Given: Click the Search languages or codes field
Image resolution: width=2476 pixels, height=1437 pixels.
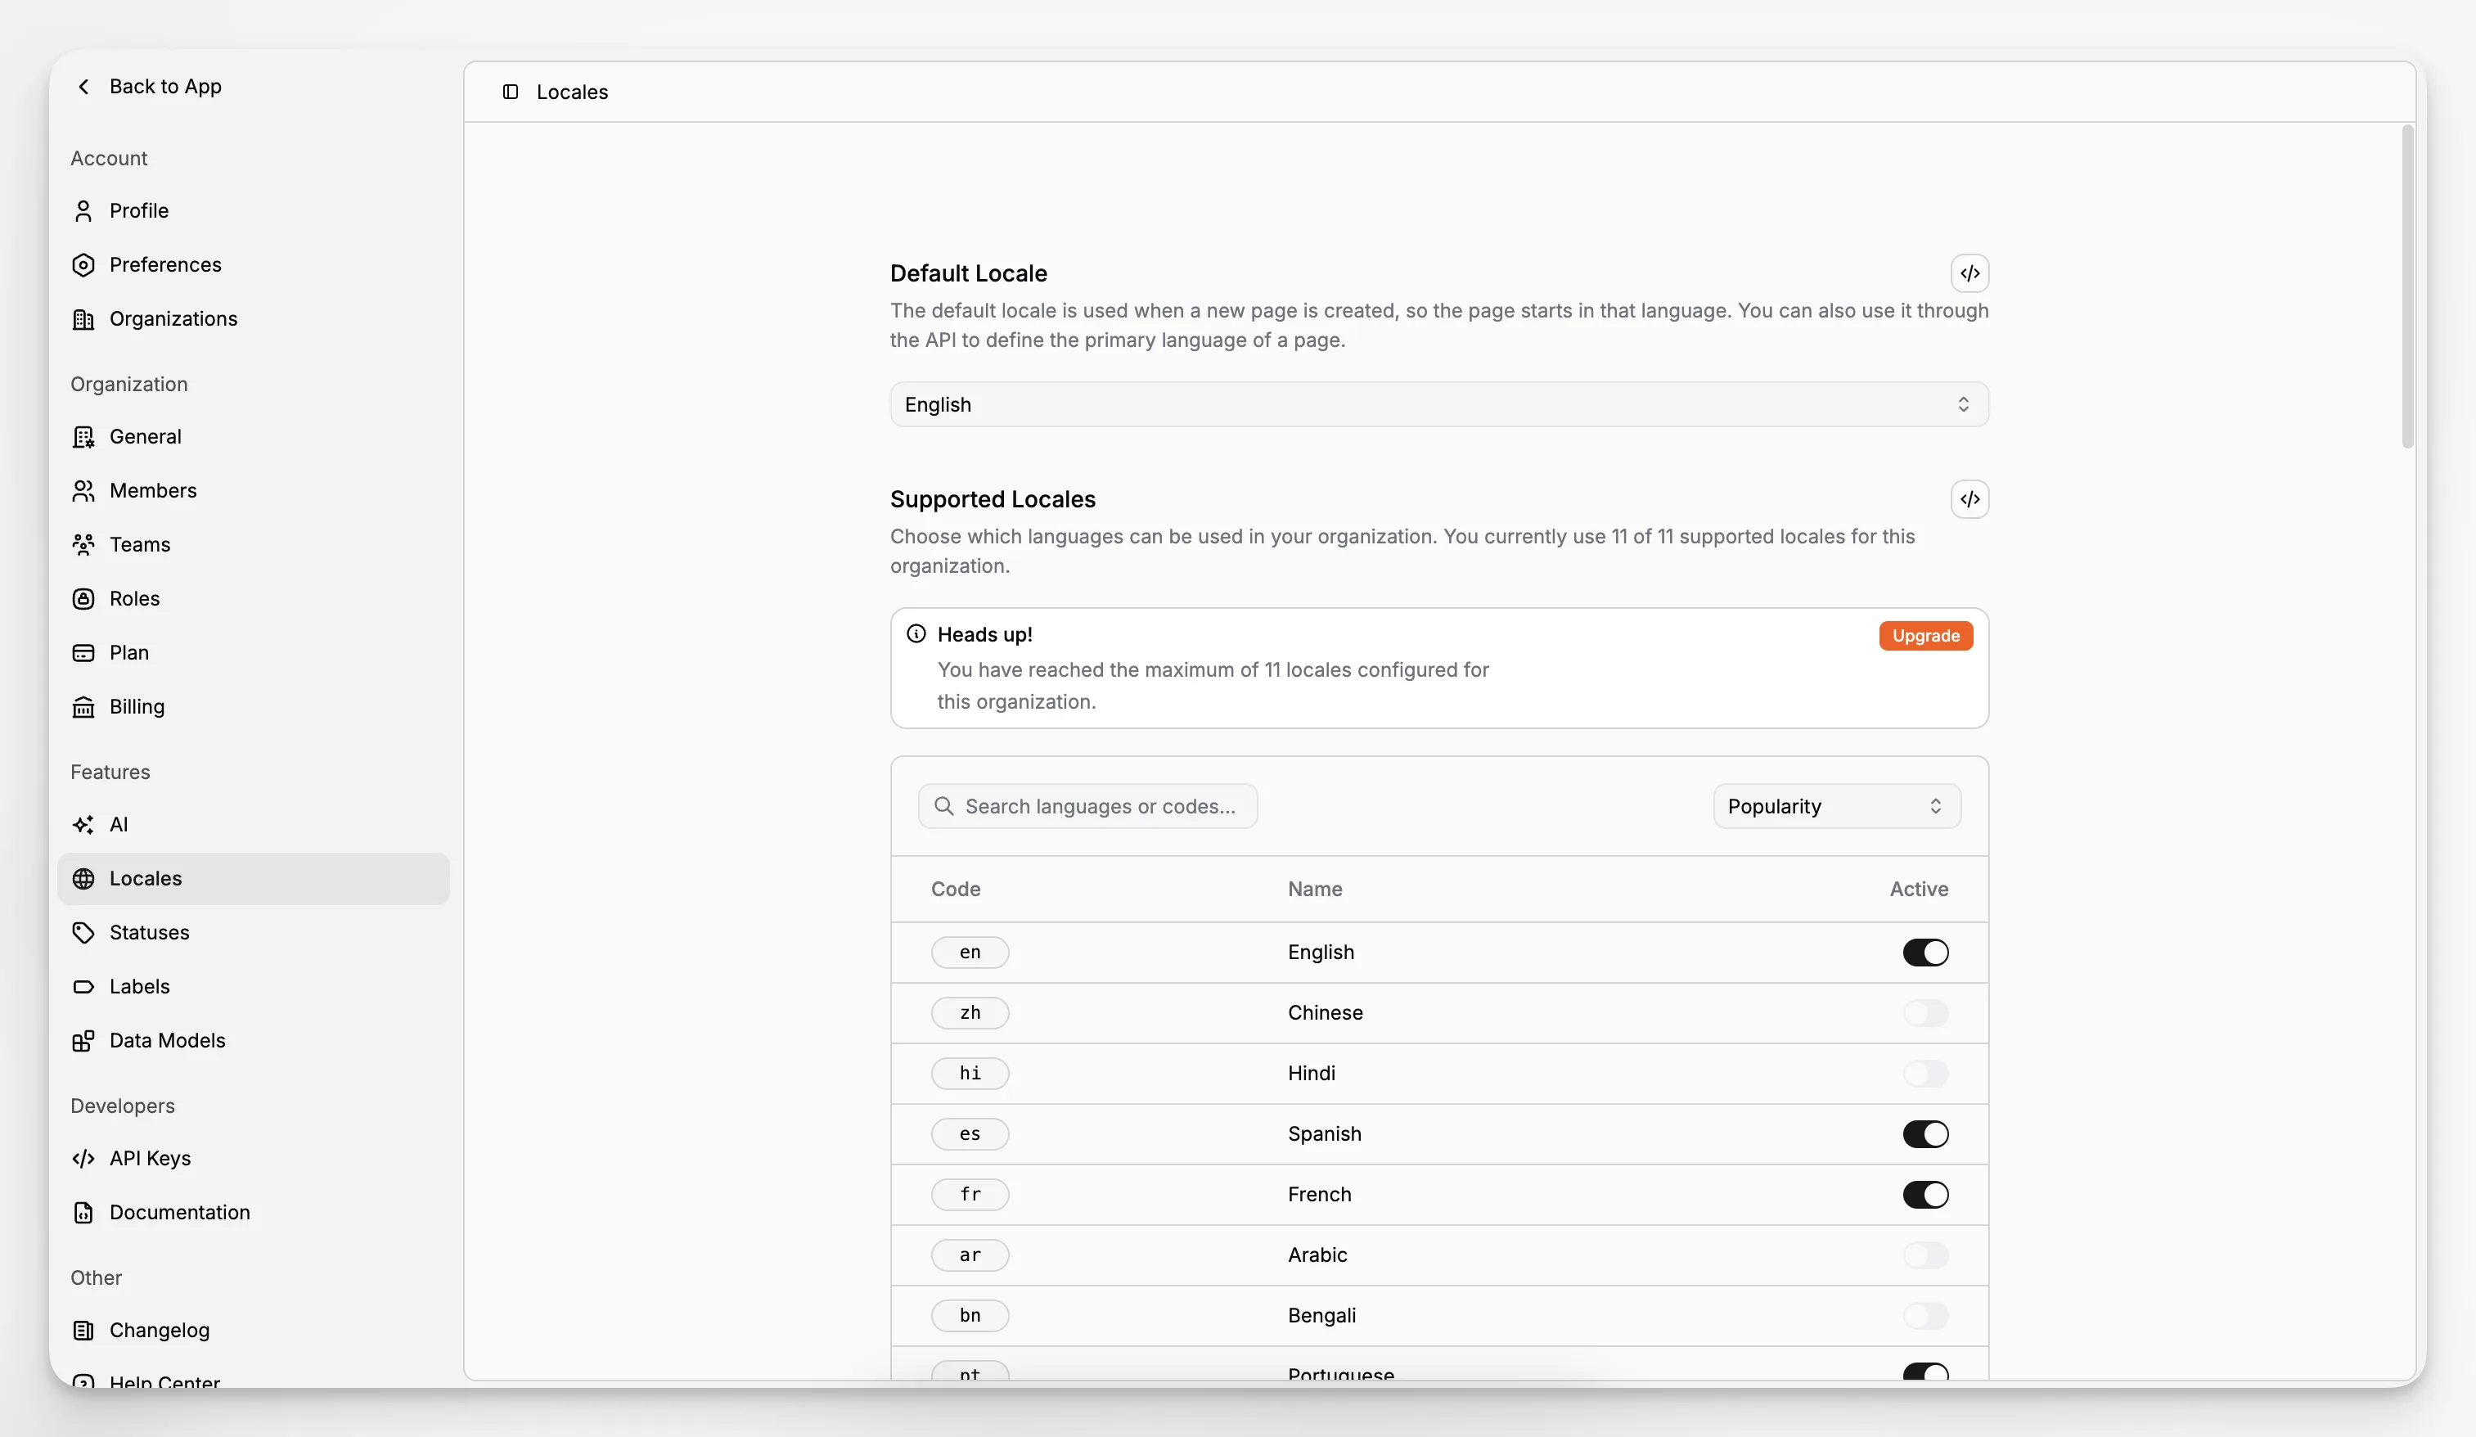Looking at the screenshot, I should coord(1087,807).
